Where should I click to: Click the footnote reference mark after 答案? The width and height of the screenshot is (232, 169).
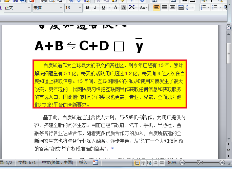tap(112, 148)
